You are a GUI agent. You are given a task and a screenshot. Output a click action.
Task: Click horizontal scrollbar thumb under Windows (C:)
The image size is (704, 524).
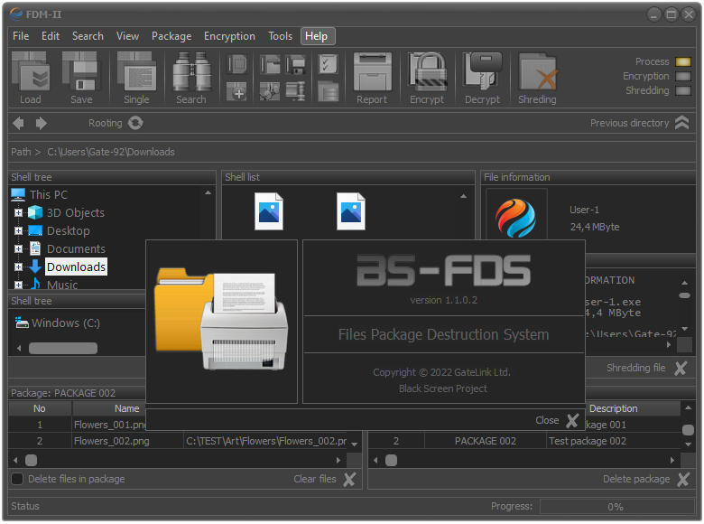(x=63, y=349)
